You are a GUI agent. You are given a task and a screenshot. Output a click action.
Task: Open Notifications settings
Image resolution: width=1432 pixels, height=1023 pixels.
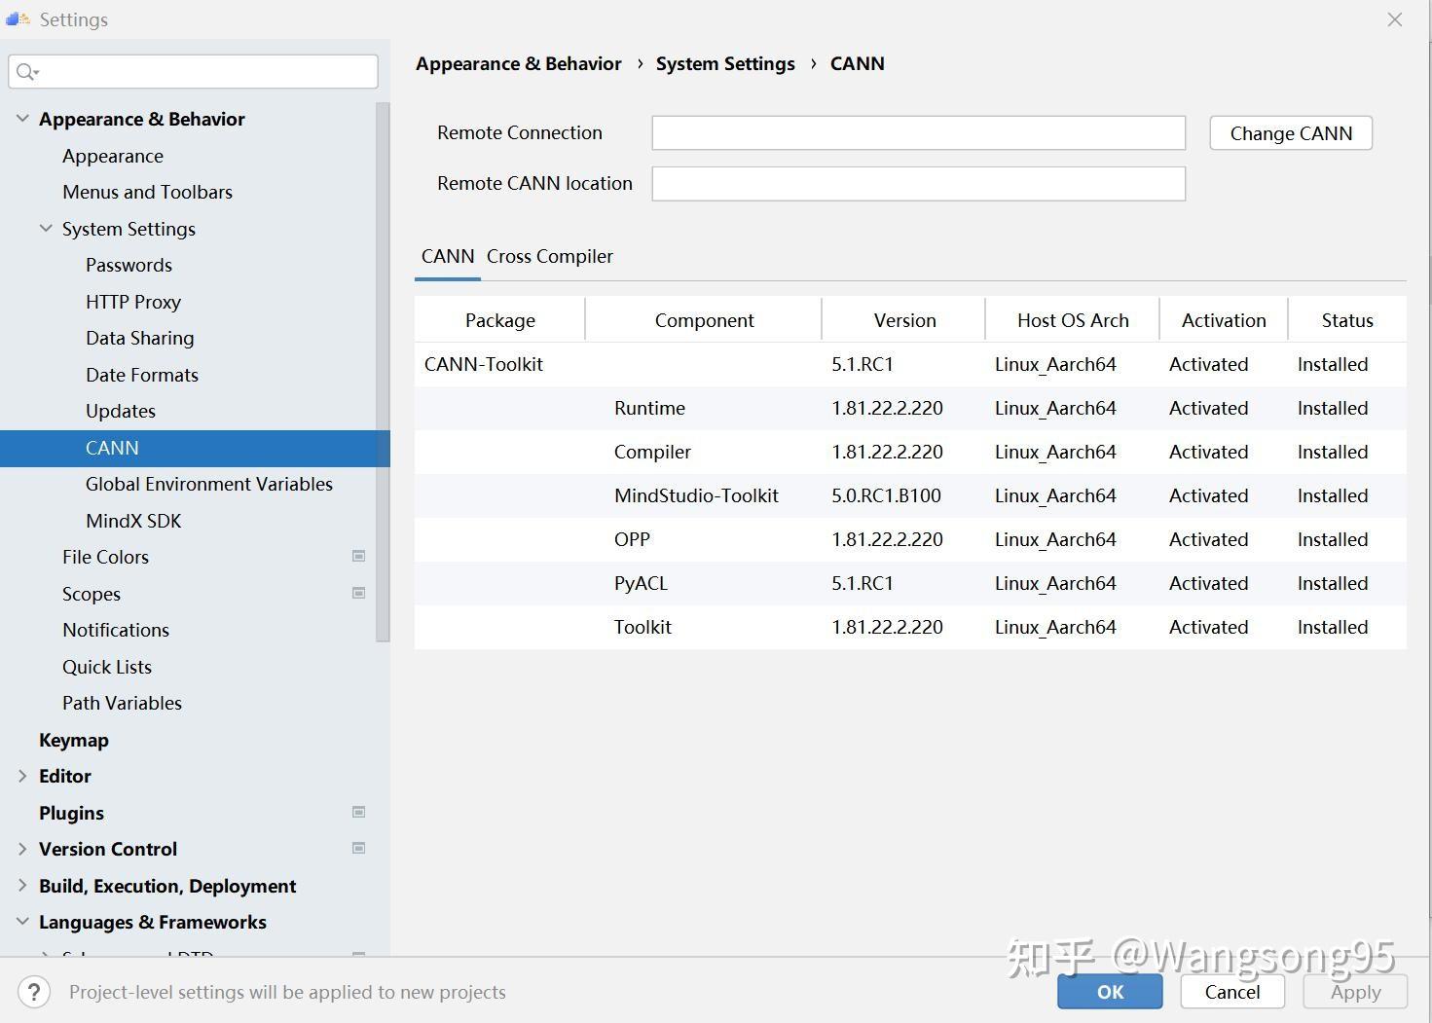pos(116,630)
